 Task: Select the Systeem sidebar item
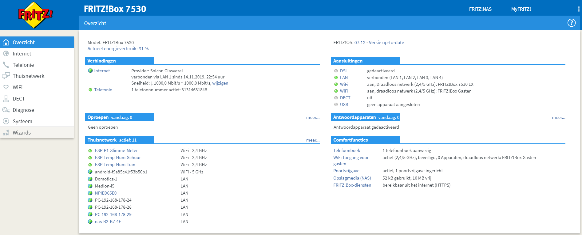click(37, 121)
